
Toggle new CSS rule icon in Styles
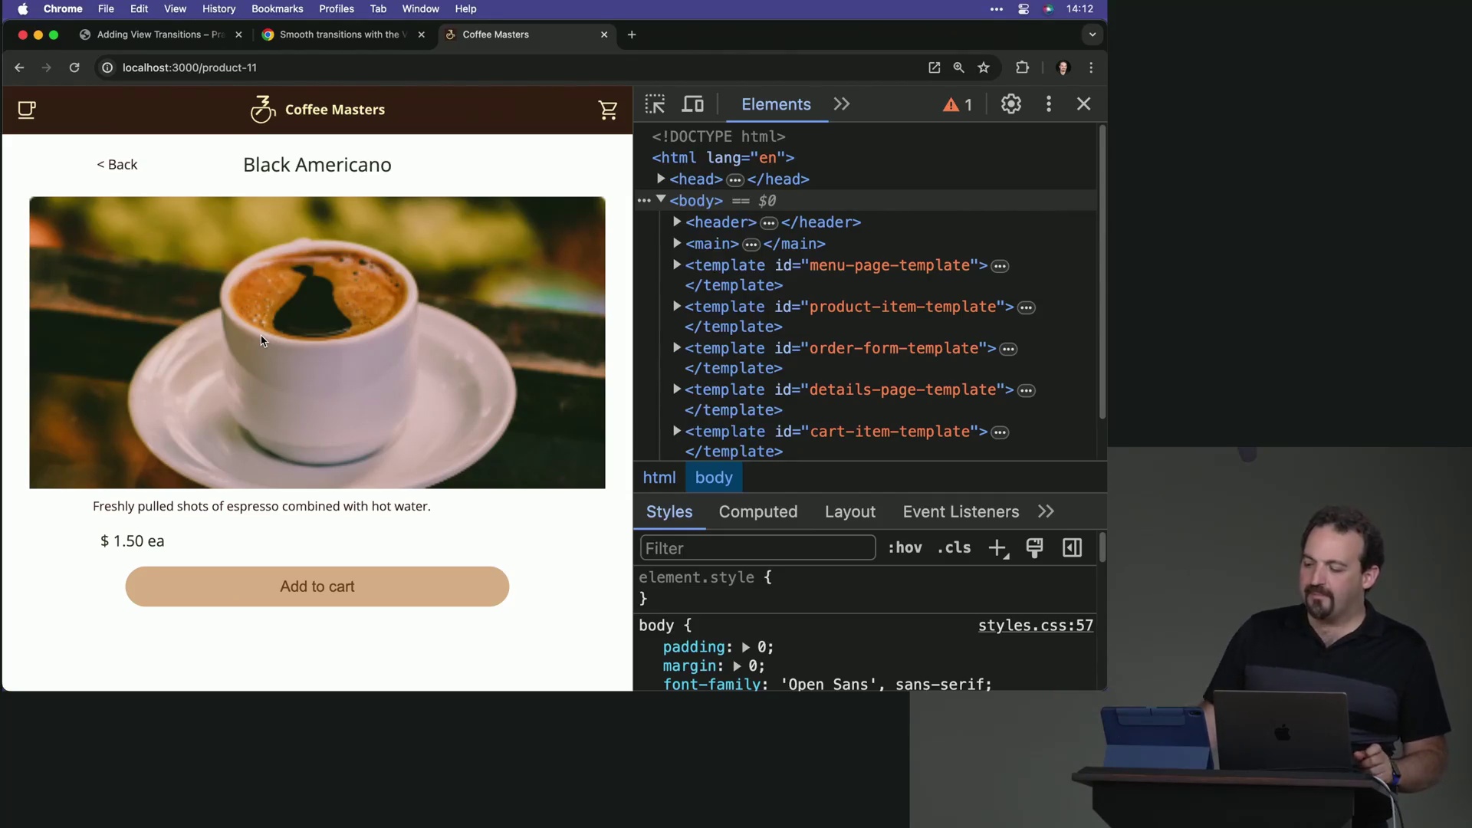pos(998,547)
